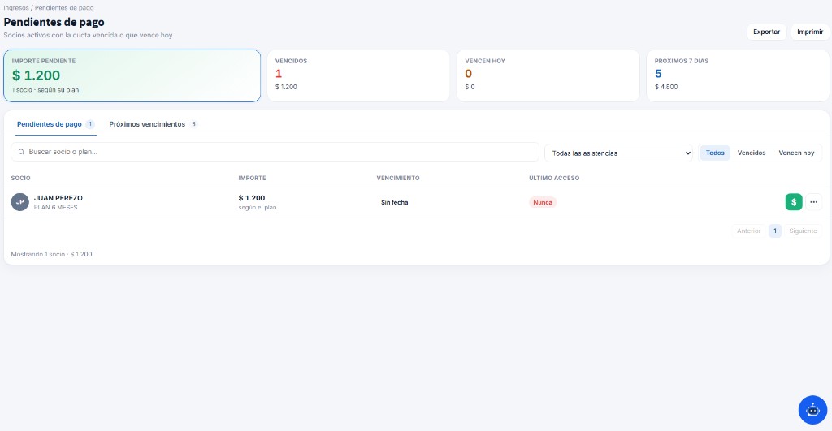Click the Ingresos breadcrumb link

(16, 8)
